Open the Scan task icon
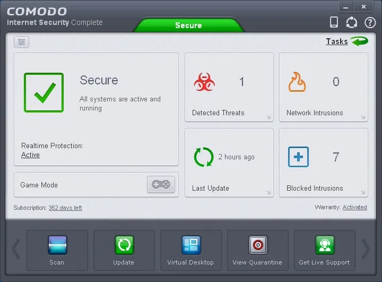Image resolution: width=382 pixels, height=282 pixels. point(57,245)
